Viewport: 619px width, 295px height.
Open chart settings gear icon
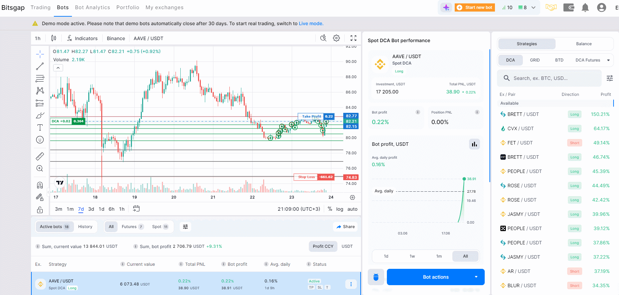[336, 38]
